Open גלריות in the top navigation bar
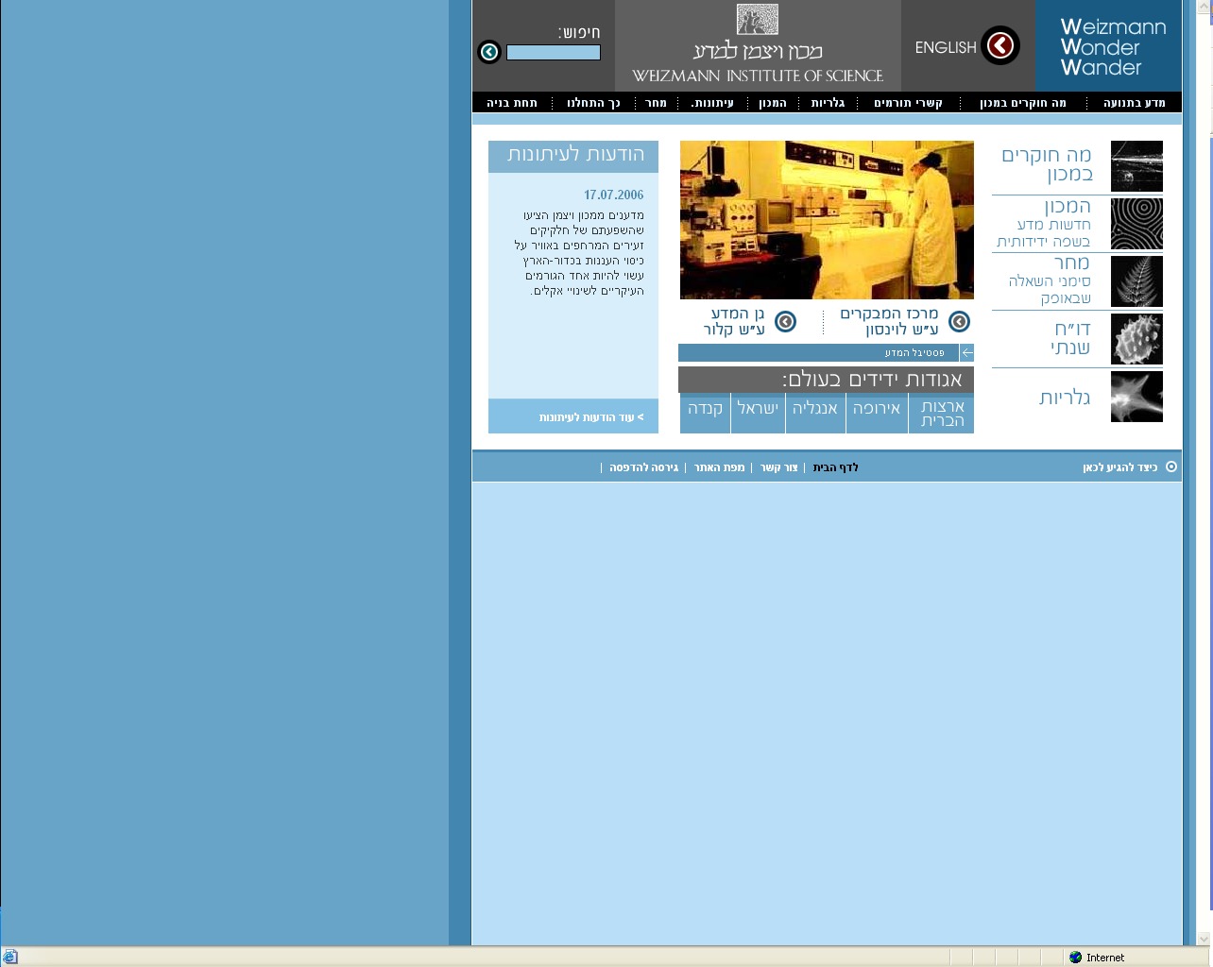1213x967 pixels. (828, 103)
